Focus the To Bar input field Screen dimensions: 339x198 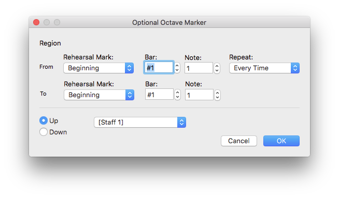click(159, 94)
